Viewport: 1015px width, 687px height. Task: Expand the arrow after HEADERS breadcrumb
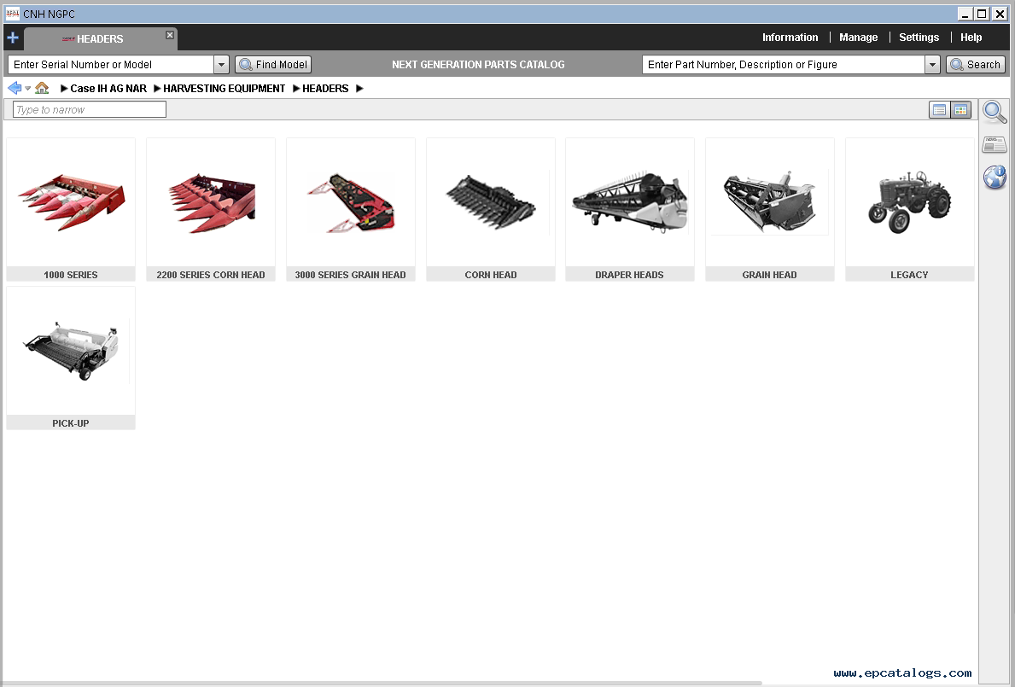pos(360,89)
